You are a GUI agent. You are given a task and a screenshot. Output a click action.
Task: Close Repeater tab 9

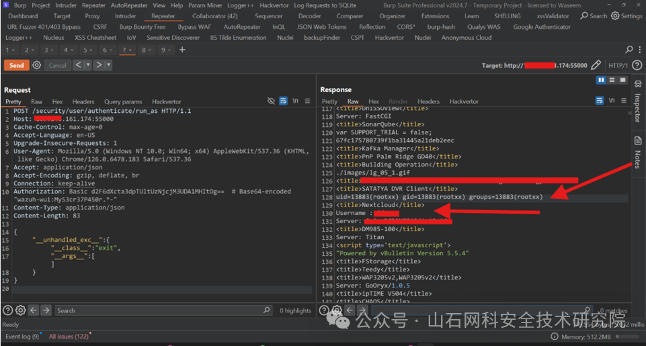169,50
